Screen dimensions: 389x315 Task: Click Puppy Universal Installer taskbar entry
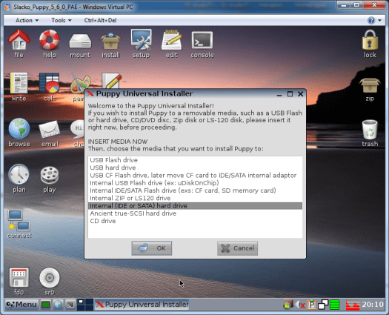(x=142, y=305)
